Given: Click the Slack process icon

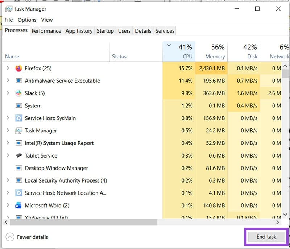Looking at the screenshot, I should point(19,93).
